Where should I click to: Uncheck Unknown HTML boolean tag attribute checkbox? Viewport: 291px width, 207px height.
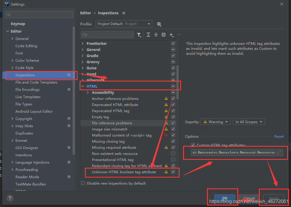pos(173,172)
